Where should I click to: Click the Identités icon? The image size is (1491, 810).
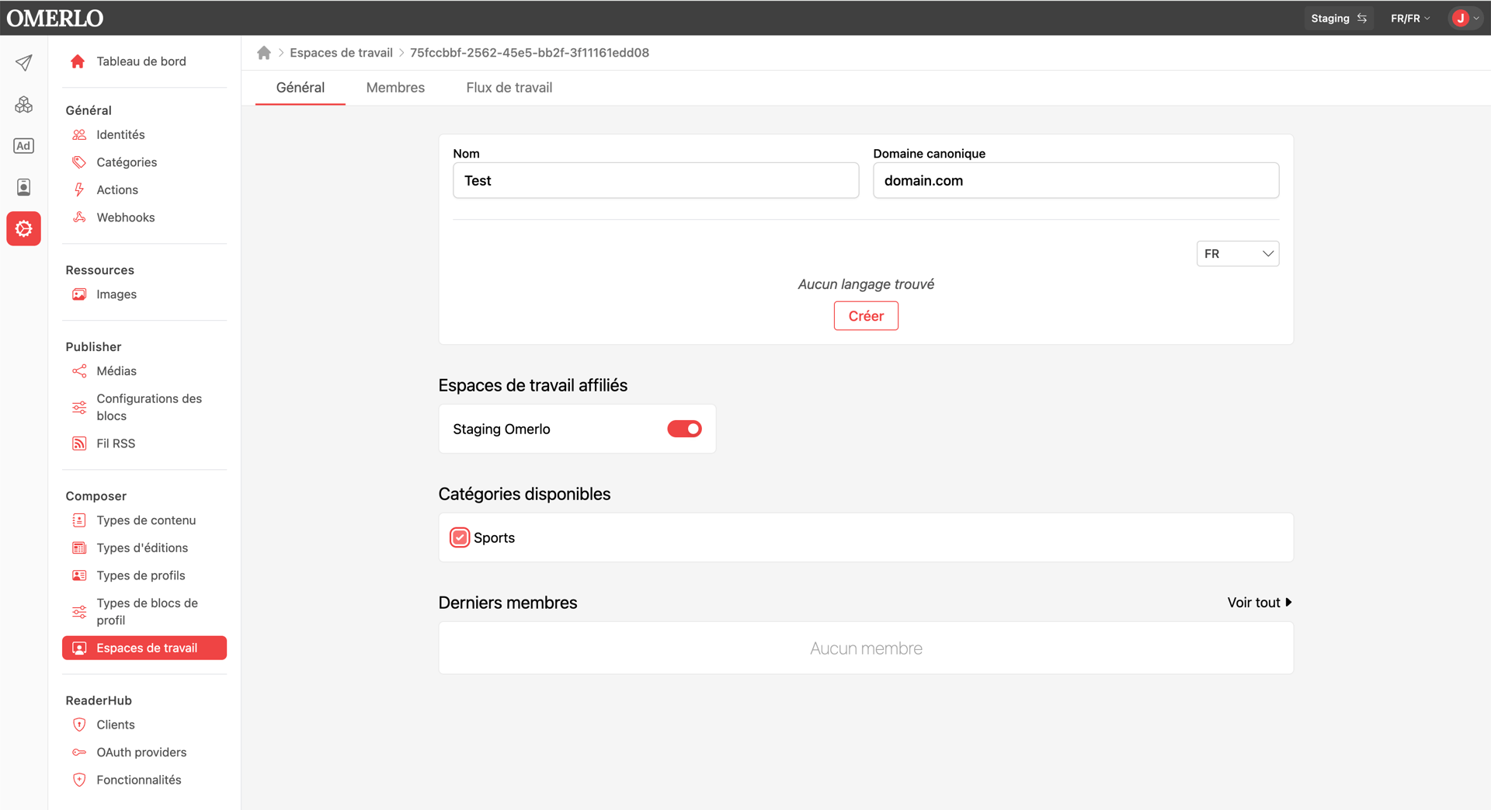[x=79, y=135]
